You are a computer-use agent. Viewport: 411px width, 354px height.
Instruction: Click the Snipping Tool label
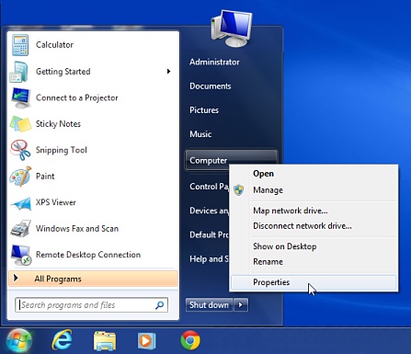62,150
